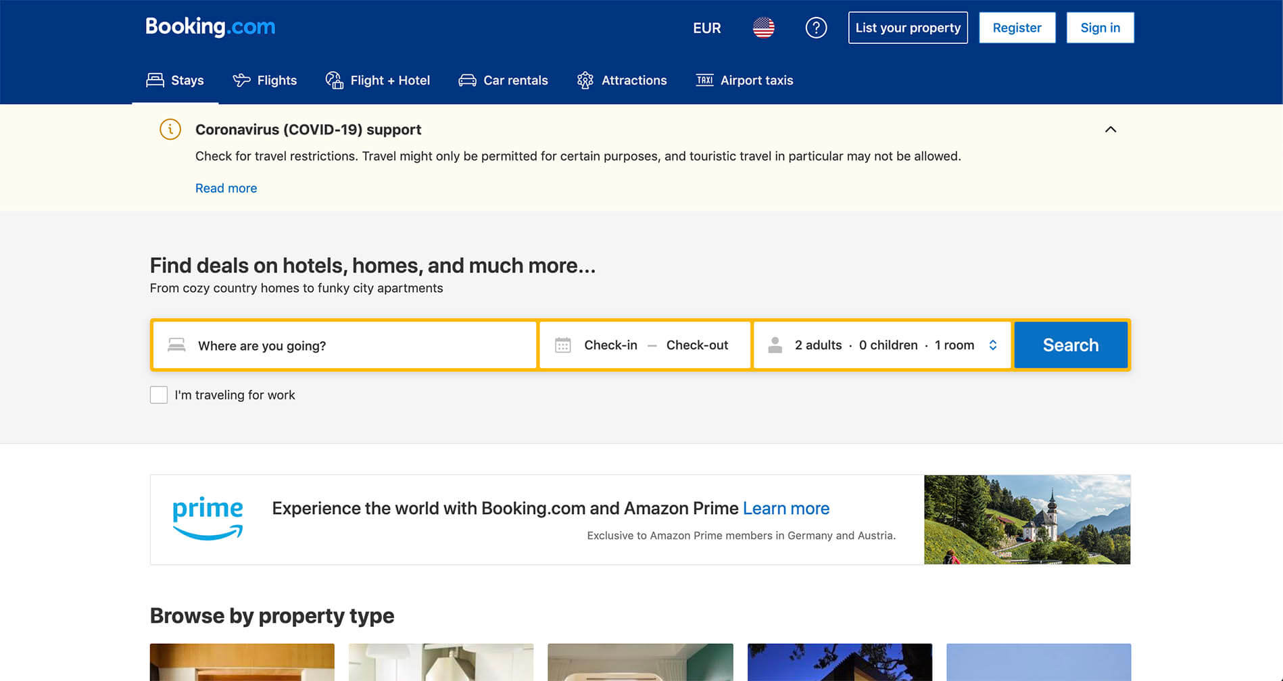
Task: Click the Sign in button
Action: click(1100, 28)
